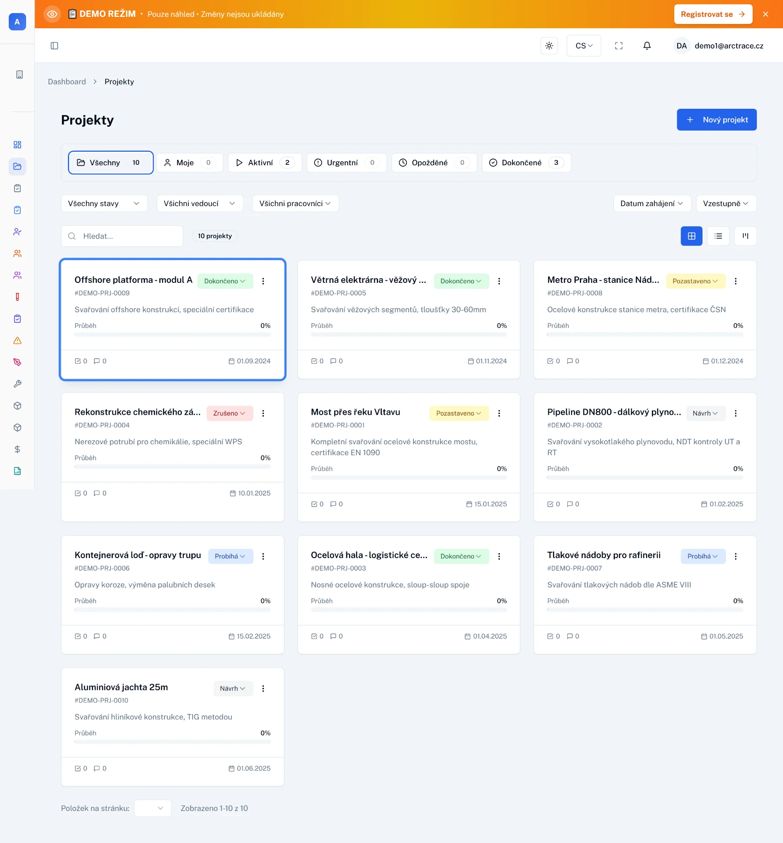
Task: Open the three-dot menu on Offshore platforma card
Action: [263, 281]
